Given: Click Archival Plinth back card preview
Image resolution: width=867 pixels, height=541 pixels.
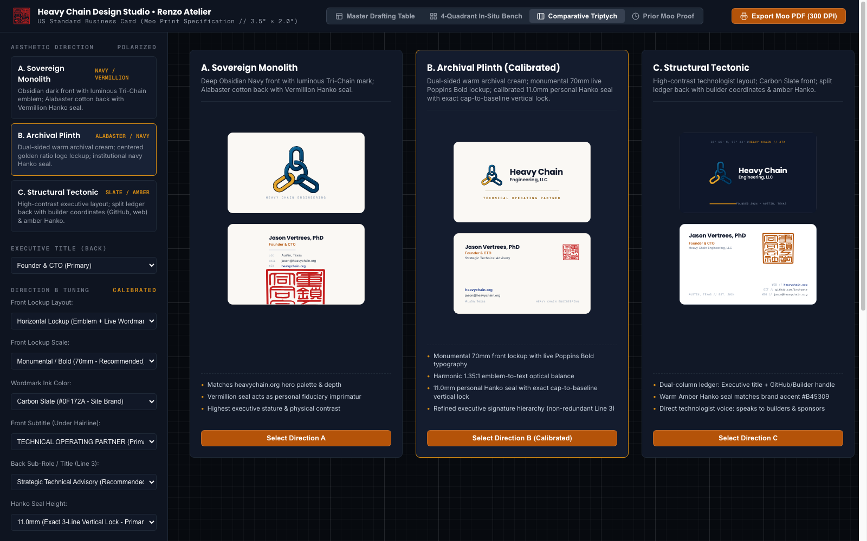Looking at the screenshot, I should point(522,273).
